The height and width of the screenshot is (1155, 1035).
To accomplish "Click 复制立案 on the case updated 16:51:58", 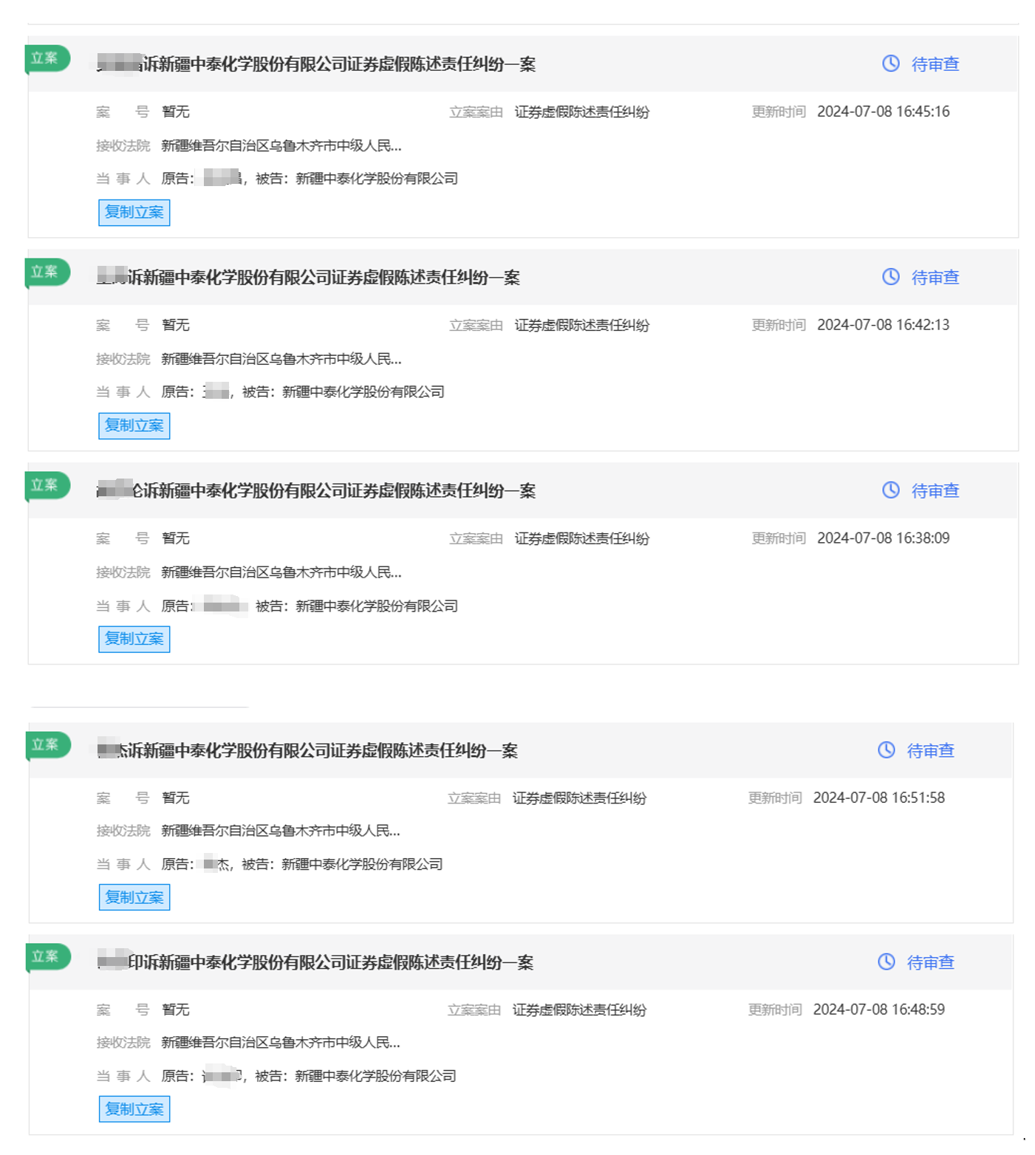I will tap(134, 897).
